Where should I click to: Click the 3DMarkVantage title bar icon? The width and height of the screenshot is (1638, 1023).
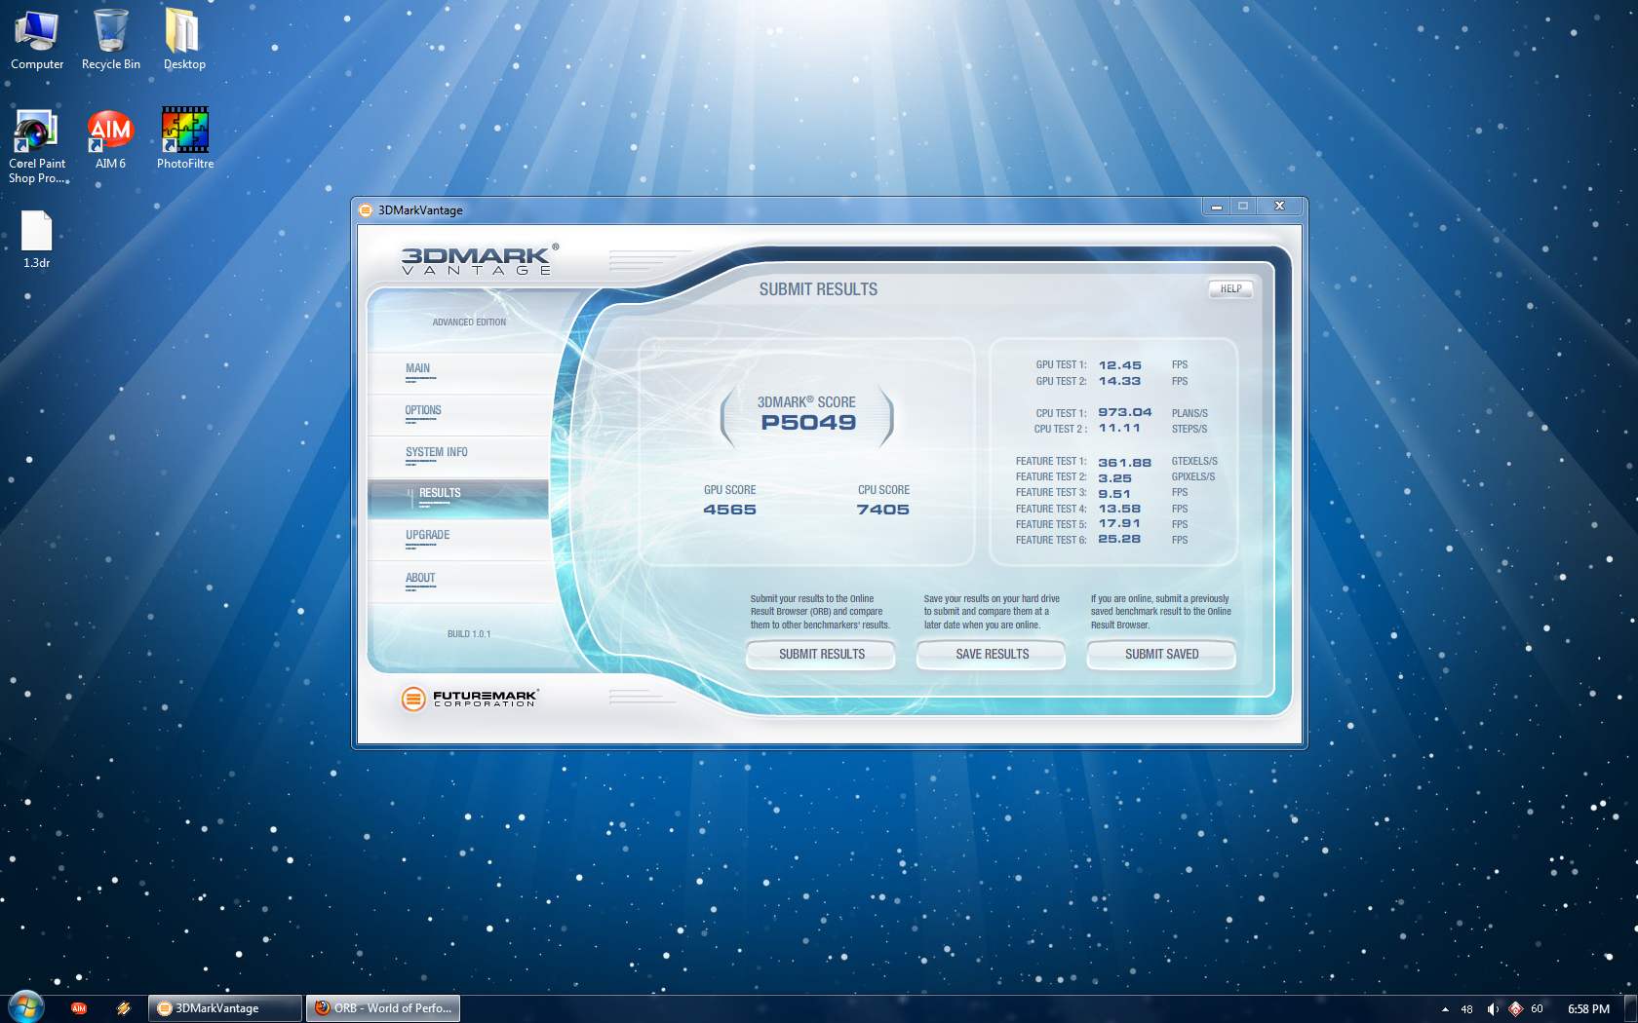coord(366,209)
